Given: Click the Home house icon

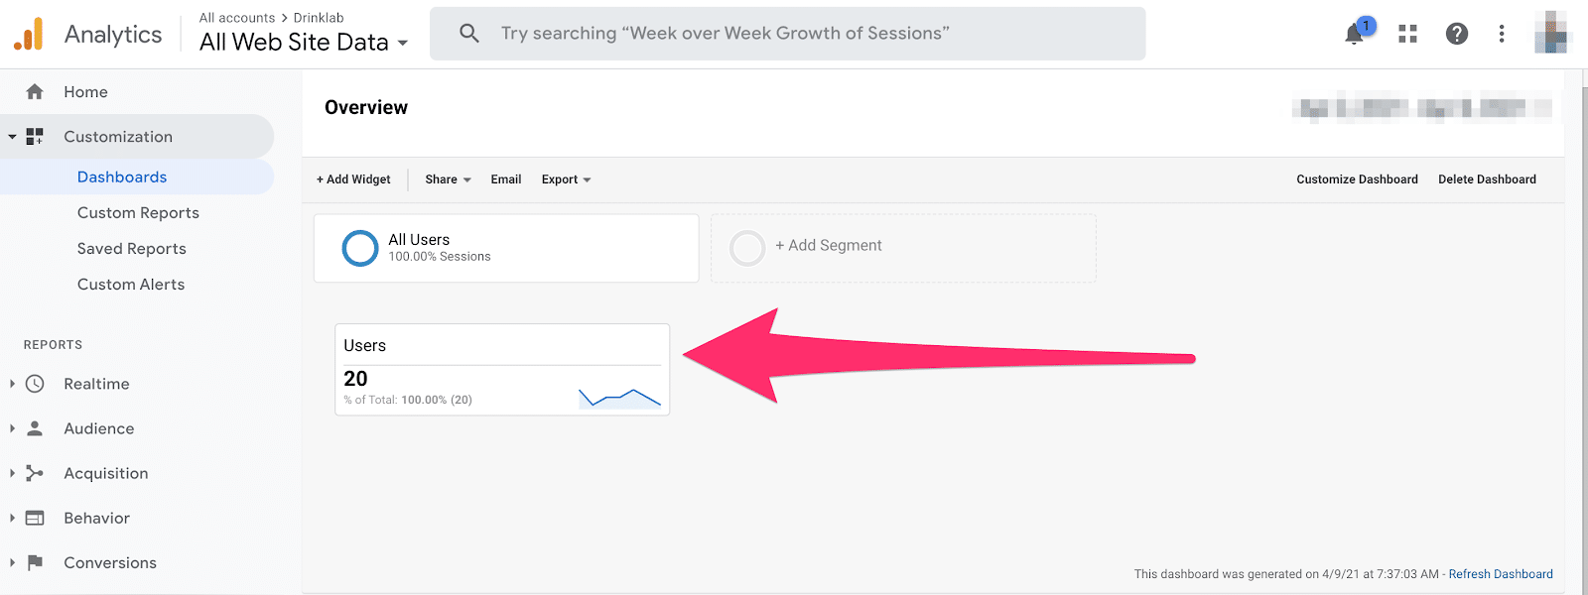Looking at the screenshot, I should tap(35, 91).
